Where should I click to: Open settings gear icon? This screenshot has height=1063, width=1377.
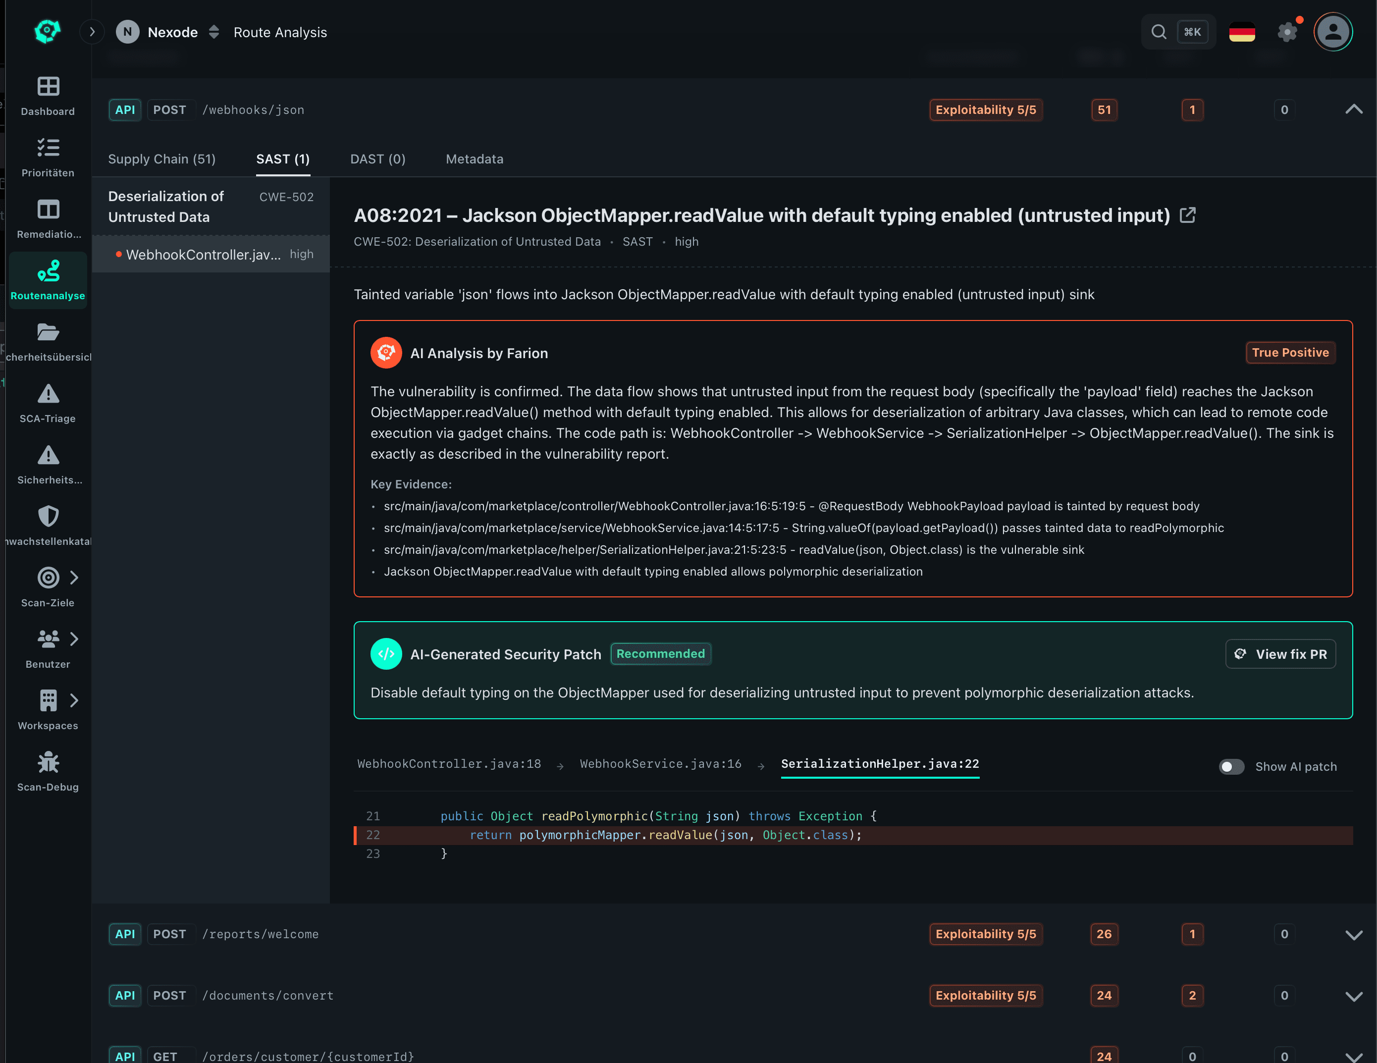(x=1287, y=32)
